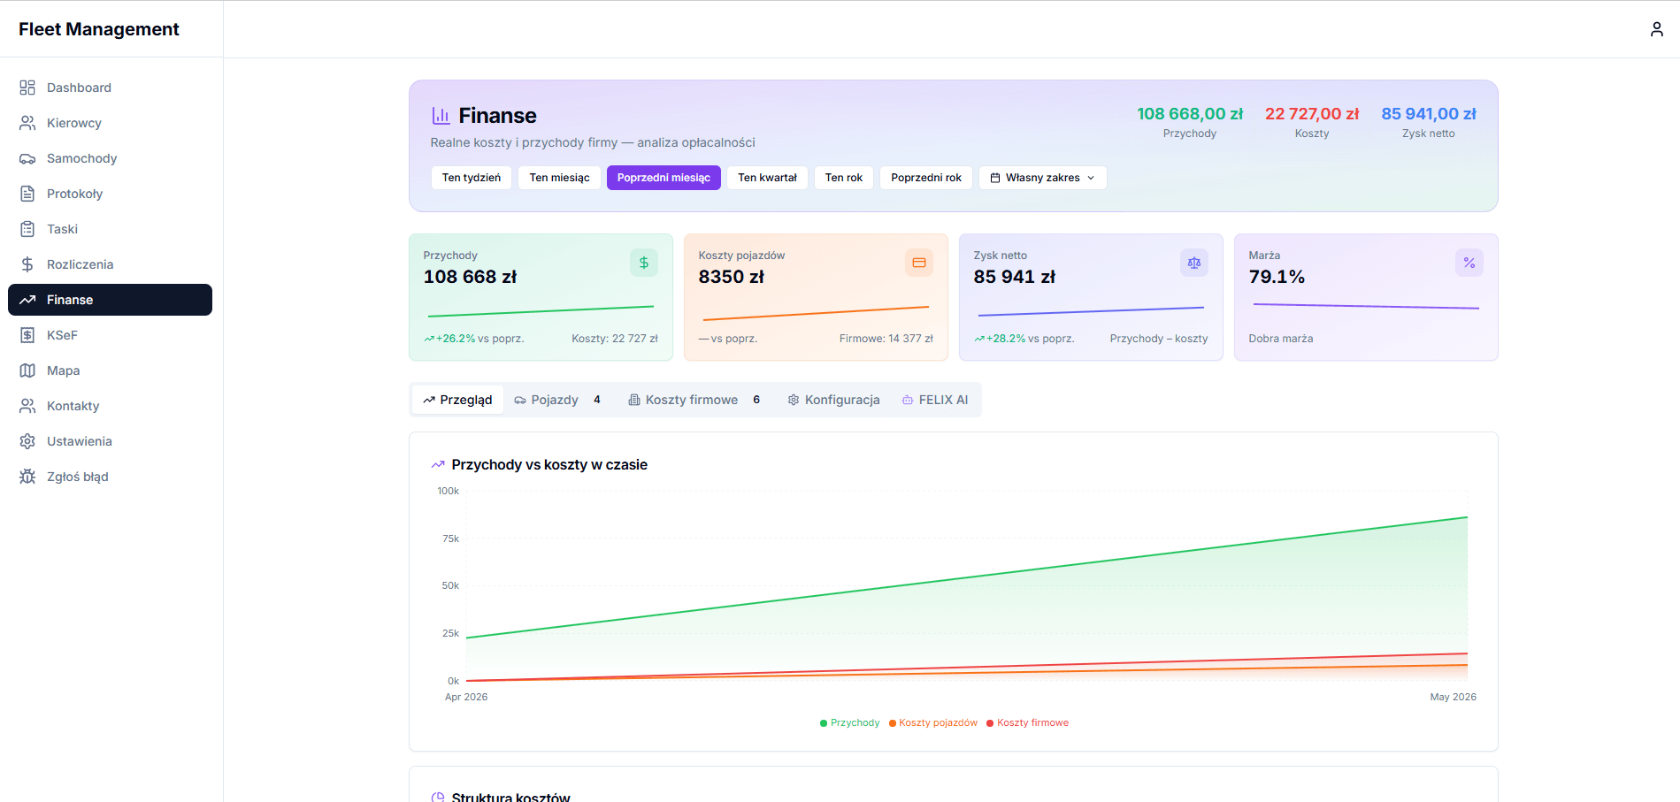
Task: Toggle Koszty pojazdów series in legend
Action: pos(933,722)
